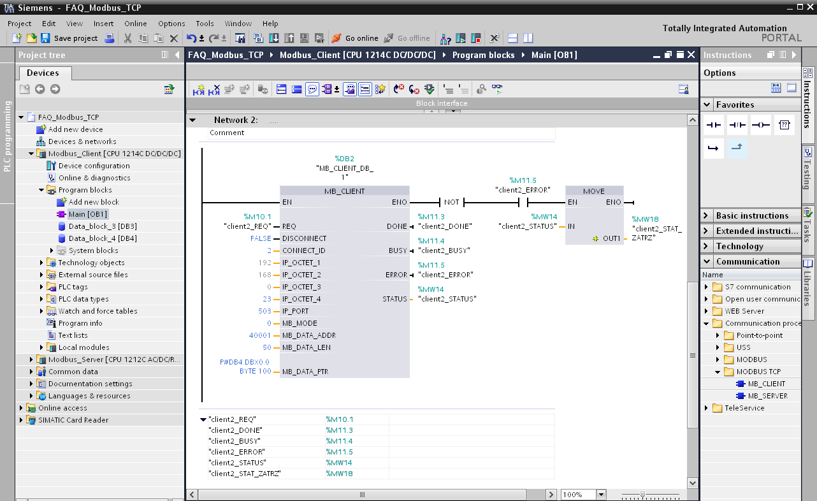
Task: Click the horizontal scrollbar of the editor
Action: [362, 495]
